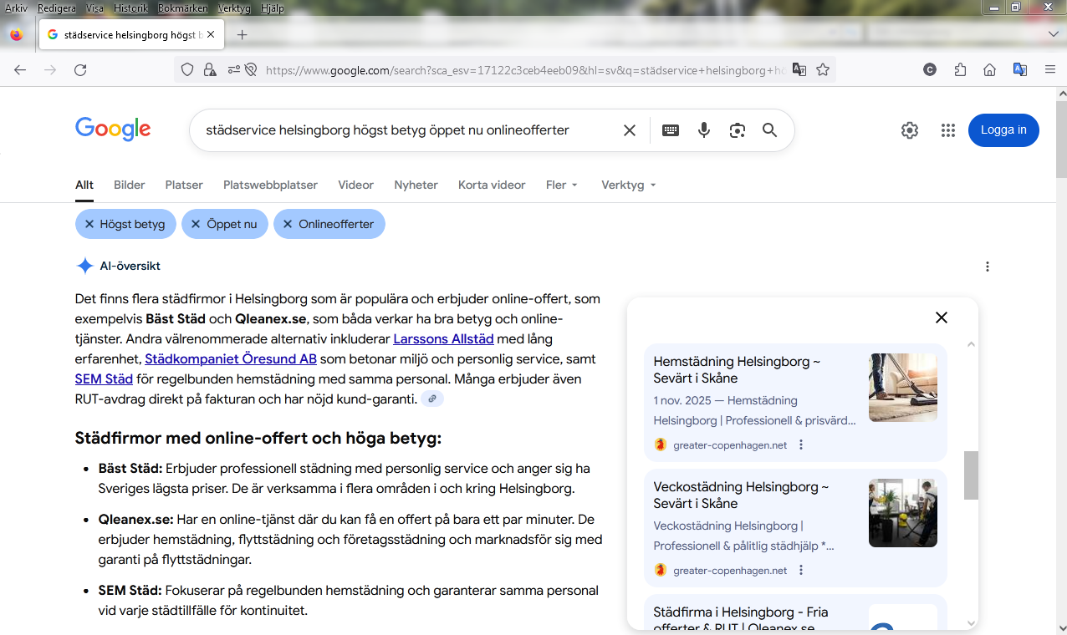
Task: Click the browser translate page icon
Action: [x=799, y=70]
